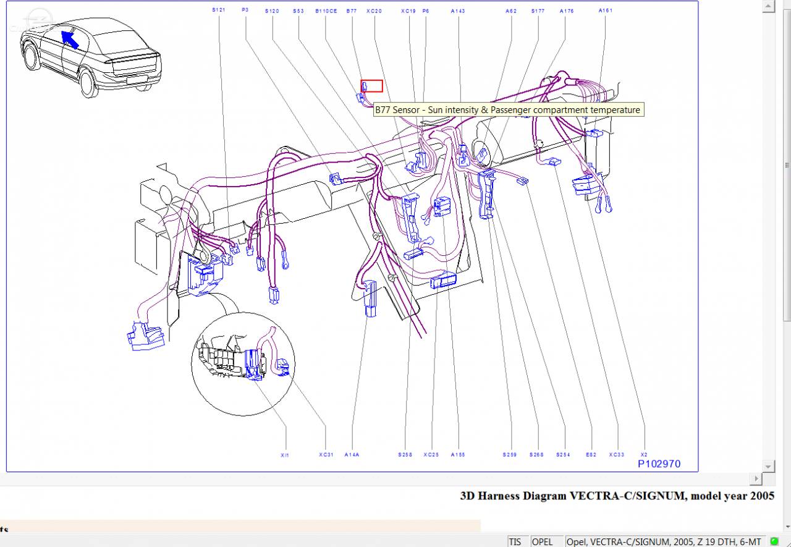
Task: Select the A161 component label
Action: 606,11
